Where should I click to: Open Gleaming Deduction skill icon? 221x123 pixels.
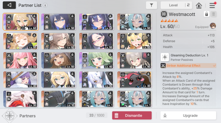click(165, 57)
